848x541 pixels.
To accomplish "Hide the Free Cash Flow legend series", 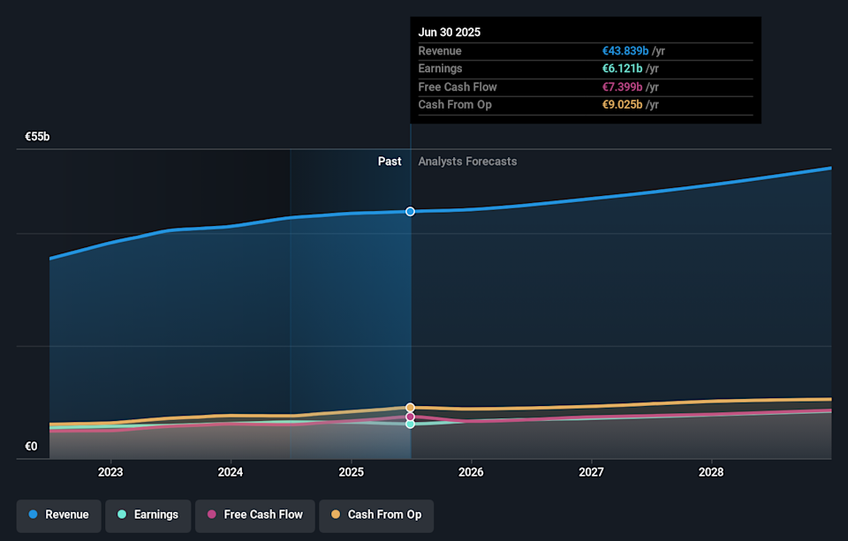I will click(x=254, y=515).
